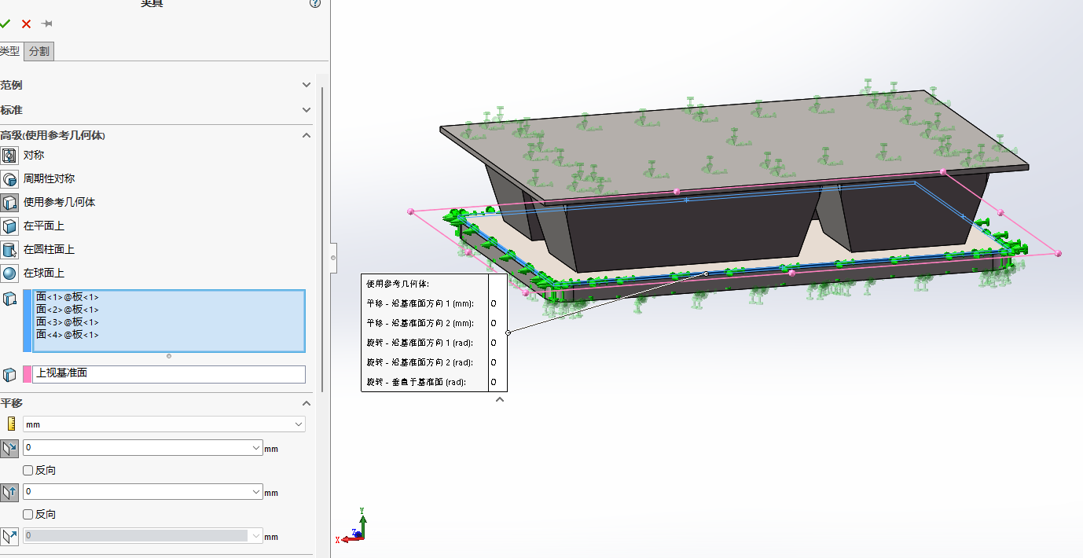Enable second 反向 checkbox under direction 2
This screenshot has height=558, width=1083.
click(x=28, y=514)
